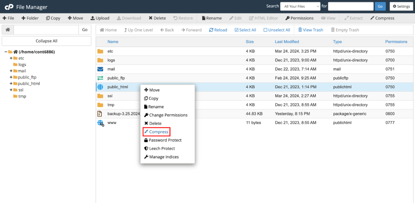This screenshot has width=415, height=203.
Task: Click the cPanel logo icon
Action: pos(9,7)
